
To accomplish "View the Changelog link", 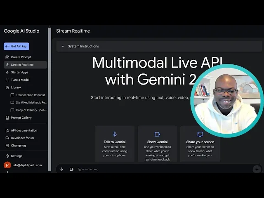I will [x=18, y=146].
